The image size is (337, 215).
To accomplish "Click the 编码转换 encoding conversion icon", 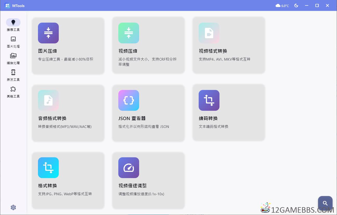I will pyautogui.click(x=209, y=100).
